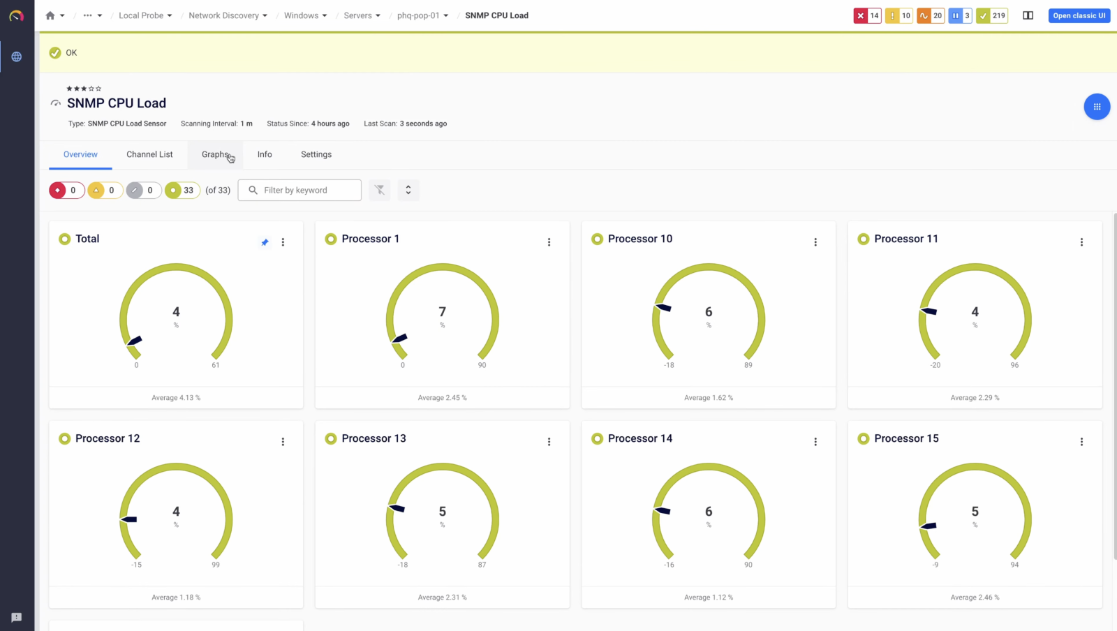Toggle the split-view layout icon
The width and height of the screenshot is (1117, 631).
[1028, 15]
